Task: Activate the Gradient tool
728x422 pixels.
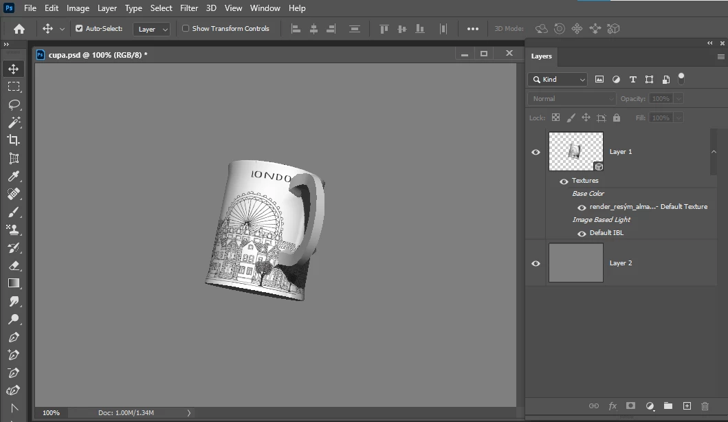Action: tap(14, 283)
